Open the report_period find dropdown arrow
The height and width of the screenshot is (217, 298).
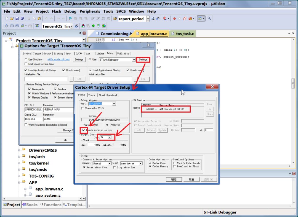tap(148, 19)
